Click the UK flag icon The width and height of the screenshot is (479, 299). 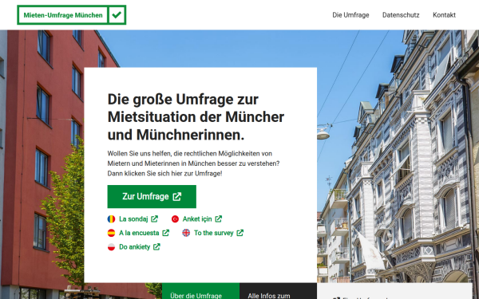pyautogui.click(x=186, y=233)
